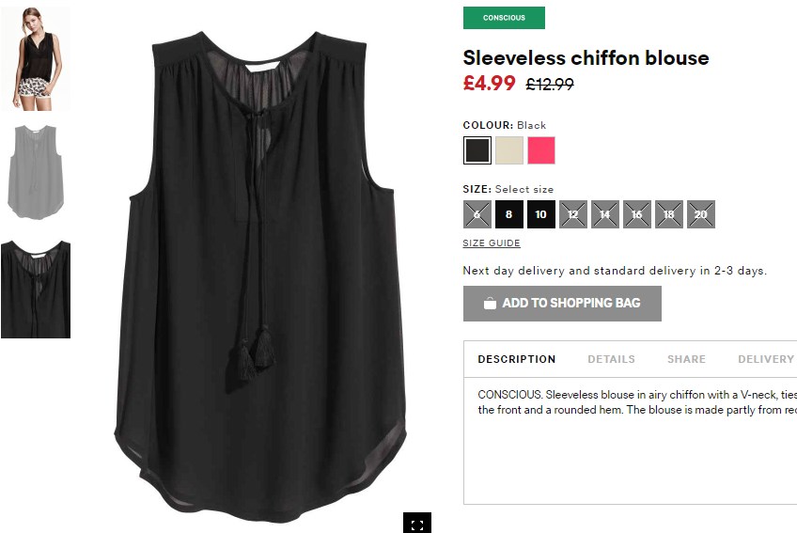Open fullscreen image view icon
The height and width of the screenshot is (533, 797).
[x=416, y=524]
